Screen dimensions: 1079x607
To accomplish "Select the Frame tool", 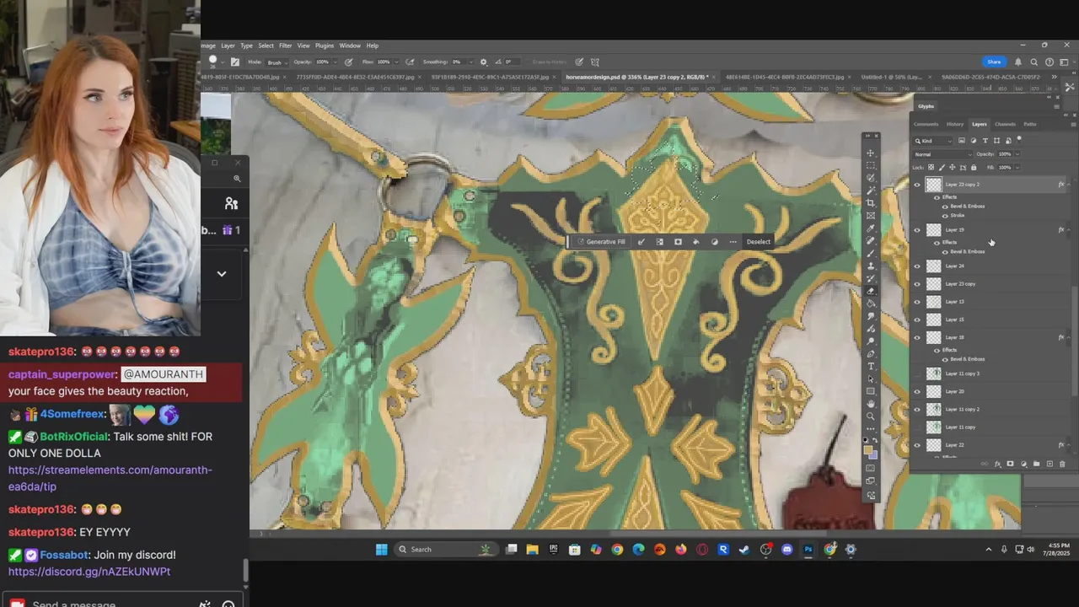I will click(871, 214).
